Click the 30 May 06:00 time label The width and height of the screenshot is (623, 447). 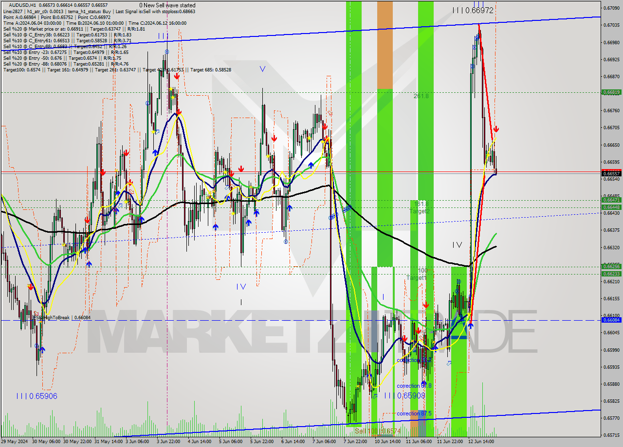45,442
